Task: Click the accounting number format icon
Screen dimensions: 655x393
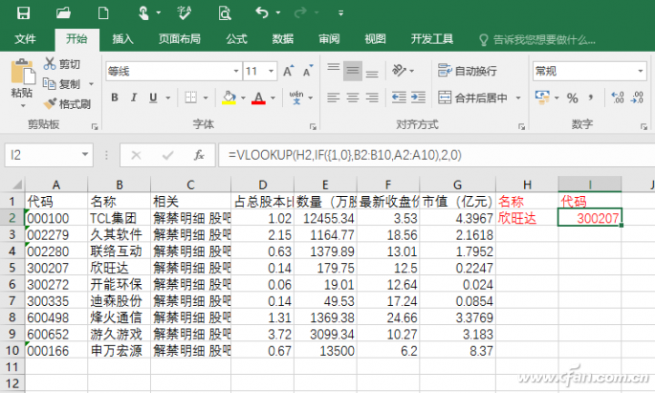Action: 542,98
